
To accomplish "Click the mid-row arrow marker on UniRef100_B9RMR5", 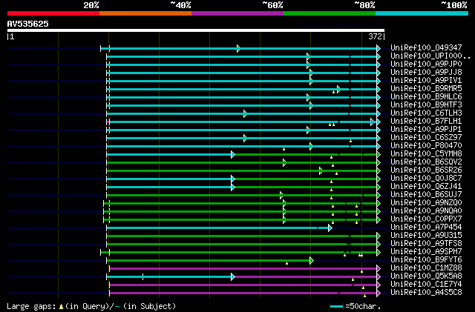I will (x=338, y=89).
